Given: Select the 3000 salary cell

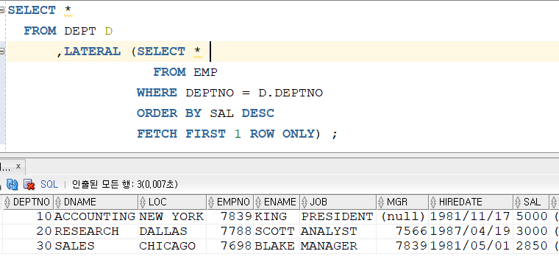Looking at the screenshot, I should [531, 231].
